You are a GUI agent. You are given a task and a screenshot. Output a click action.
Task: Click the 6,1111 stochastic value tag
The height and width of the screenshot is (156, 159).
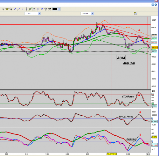pyautogui.click(x=154, y=106)
